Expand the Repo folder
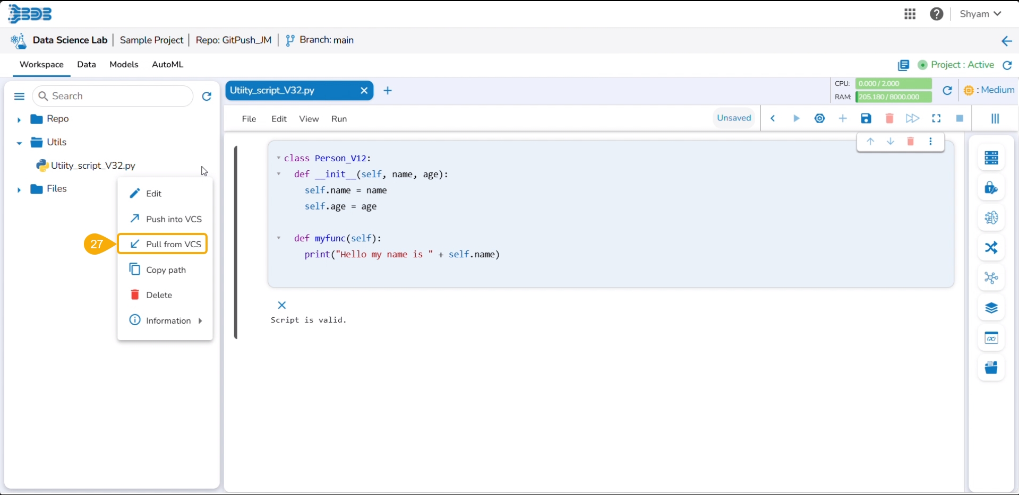Viewport: 1019px width, 495px height. (x=19, y=120)
